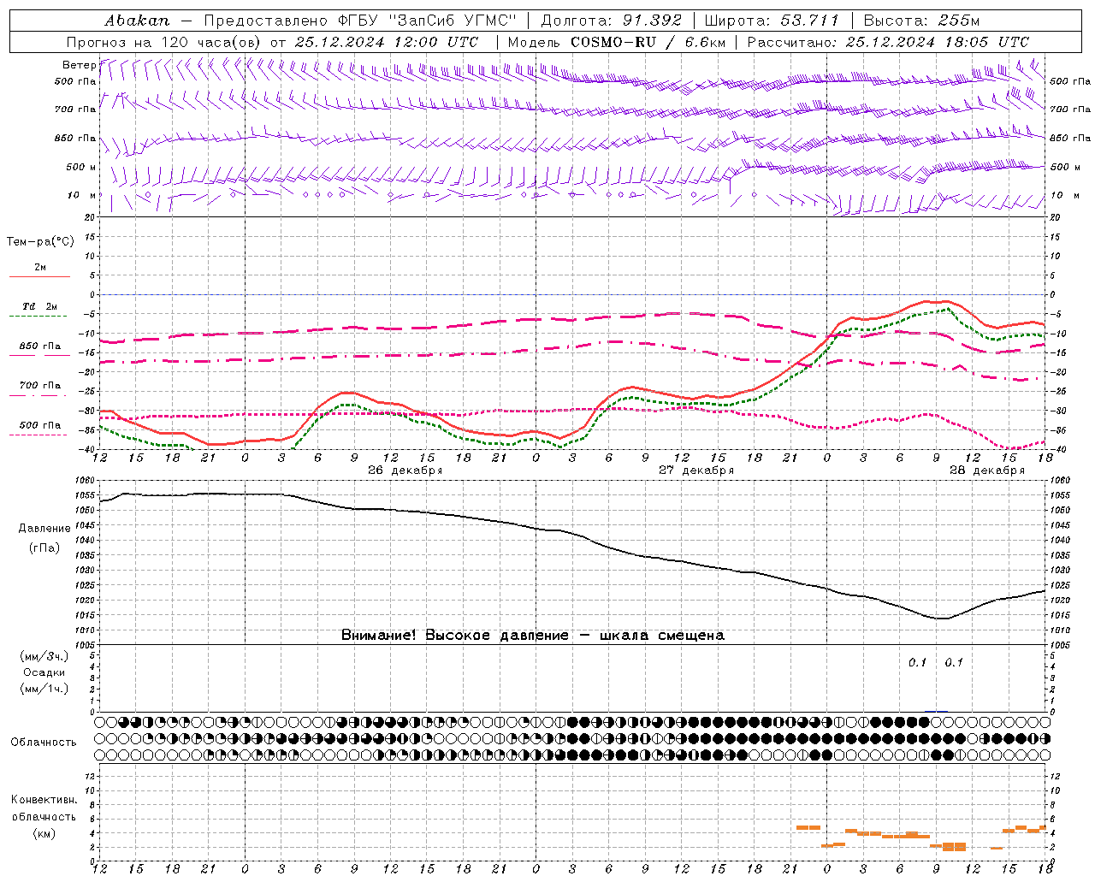Click the (мм/3ч.) precipitation unit label

[x=44, y=656]
